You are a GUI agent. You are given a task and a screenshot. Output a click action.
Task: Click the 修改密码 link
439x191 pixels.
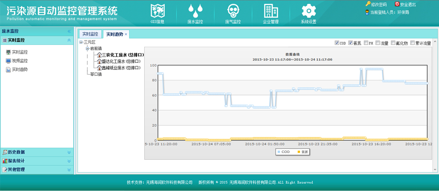click(x=379, y=4)
